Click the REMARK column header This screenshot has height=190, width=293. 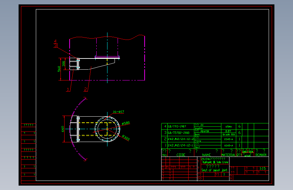tap(261, 155)
